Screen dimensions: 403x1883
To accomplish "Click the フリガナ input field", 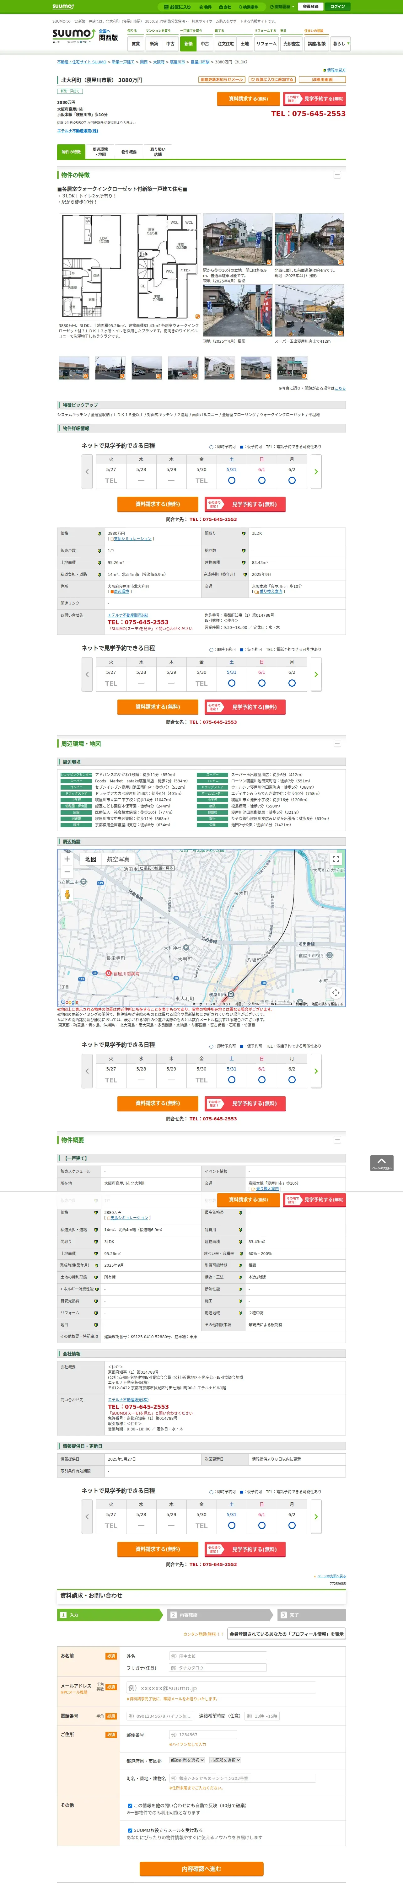I will click(218, 1668).
